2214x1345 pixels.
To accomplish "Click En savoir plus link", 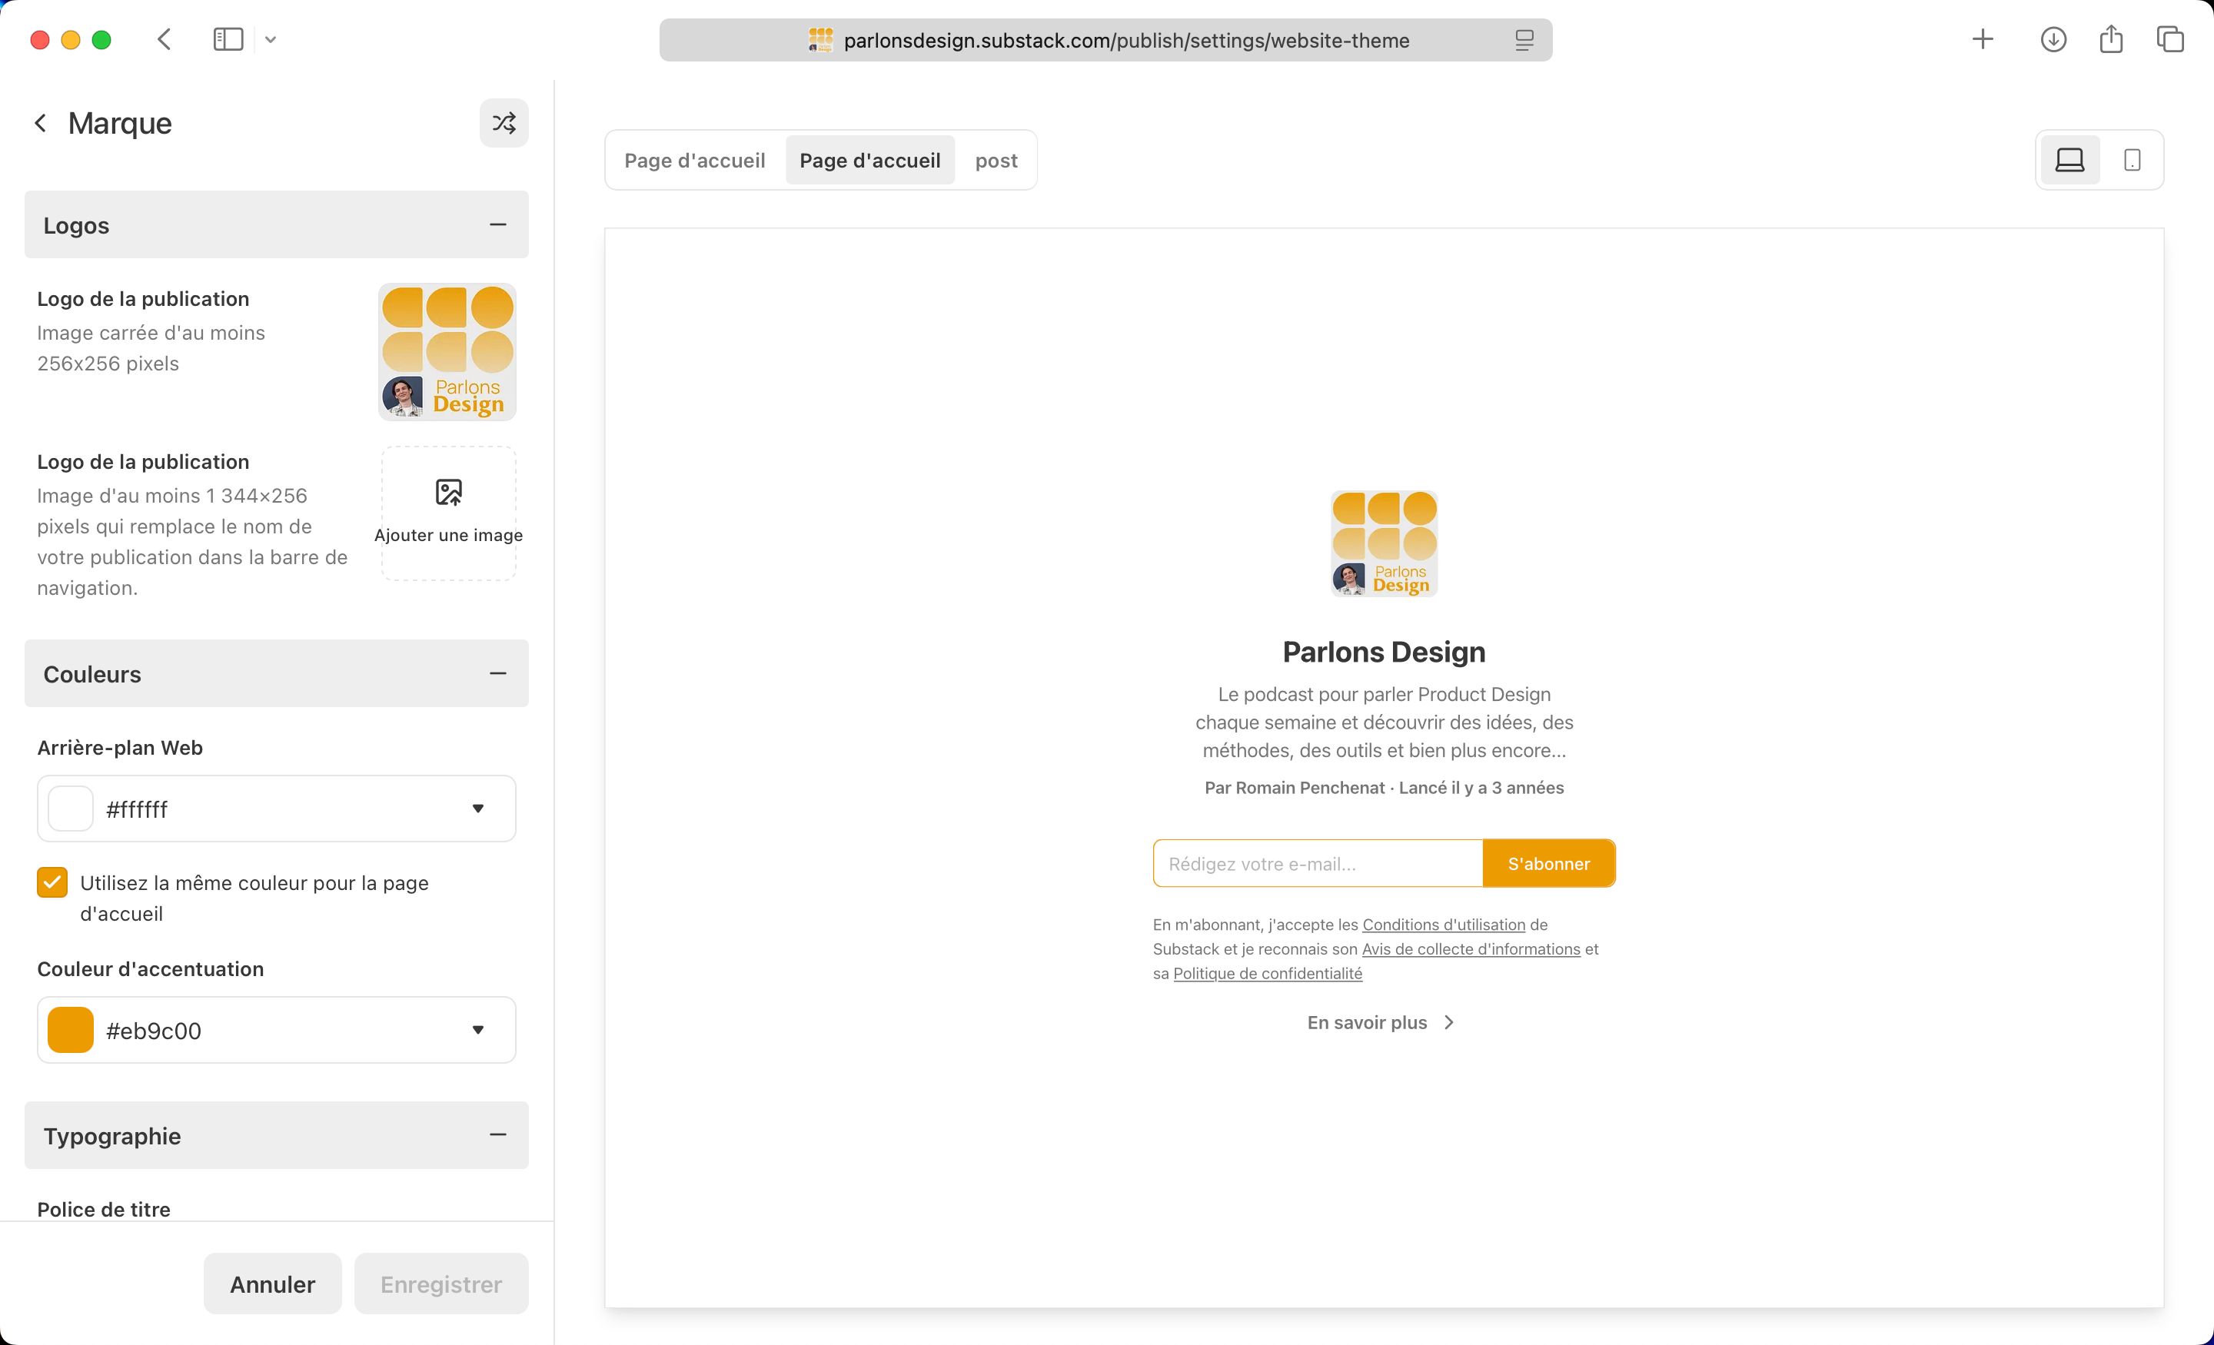I will click(1380, 1022).
